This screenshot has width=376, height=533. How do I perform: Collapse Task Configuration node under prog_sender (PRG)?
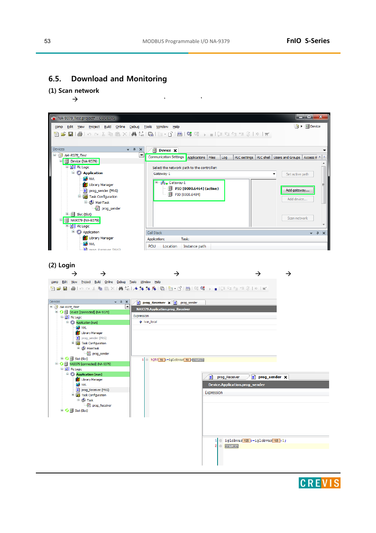coord(79,196)
